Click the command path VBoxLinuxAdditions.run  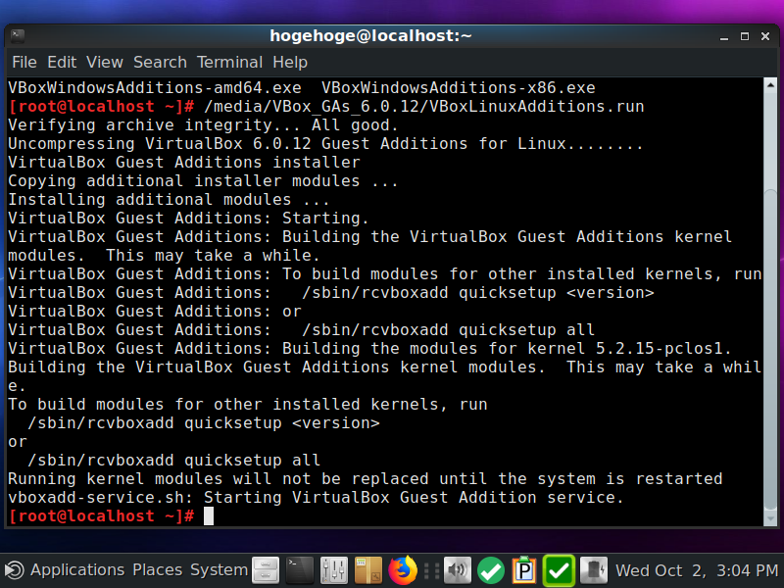pyautogui.click(x=536, y=107)
